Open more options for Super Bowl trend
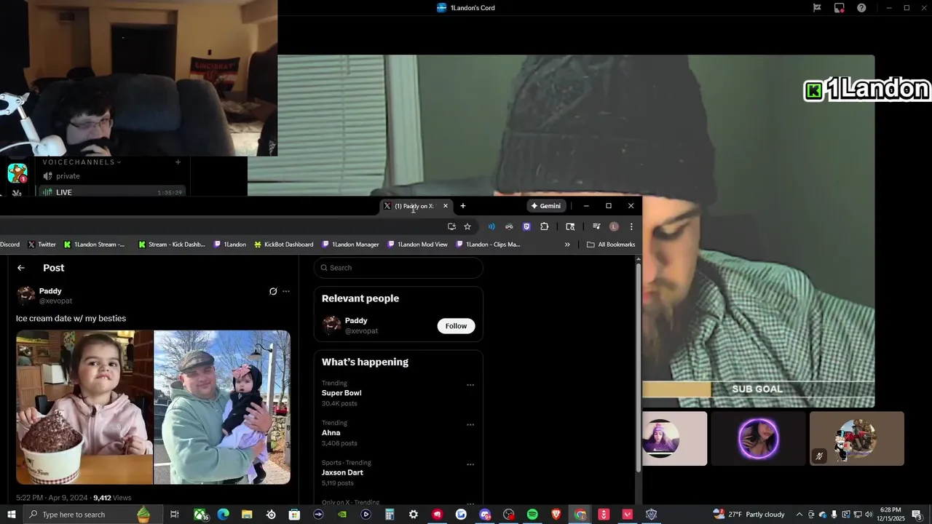 (x=470, y=385)
